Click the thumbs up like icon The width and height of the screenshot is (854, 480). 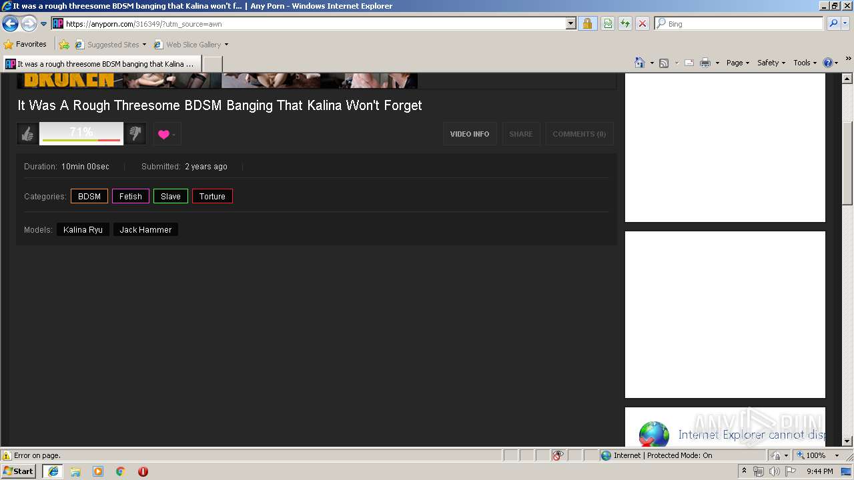27,134
